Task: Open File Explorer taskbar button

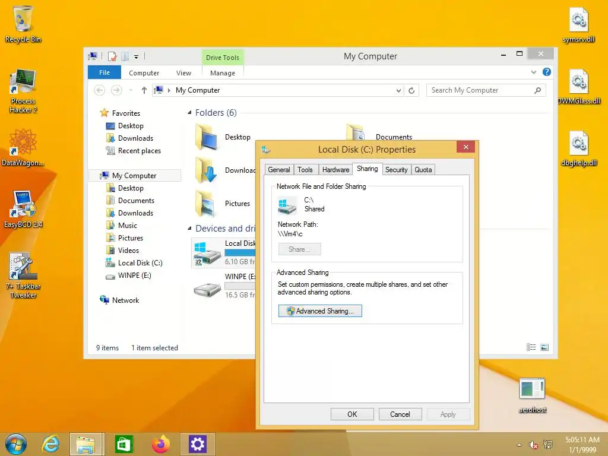Action: coord(87,444)
